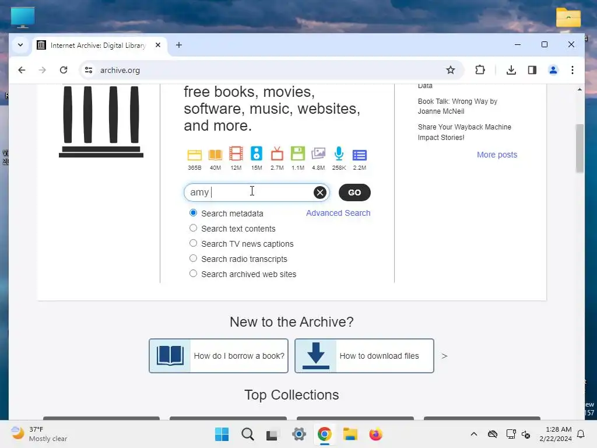Open the Windows Start menu
This screenshot has height=448, width=597.
pyautogui.click(x=222, y=434)
